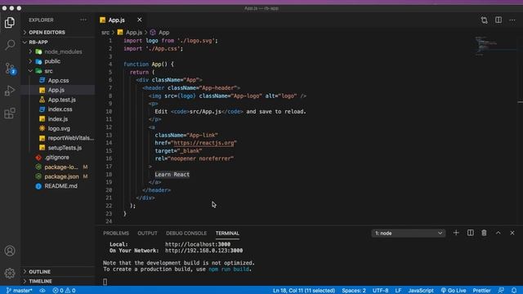Screen dimensions: 523x294
Task: Select the Terminal panel tab
Action: [x=227, y=233]
